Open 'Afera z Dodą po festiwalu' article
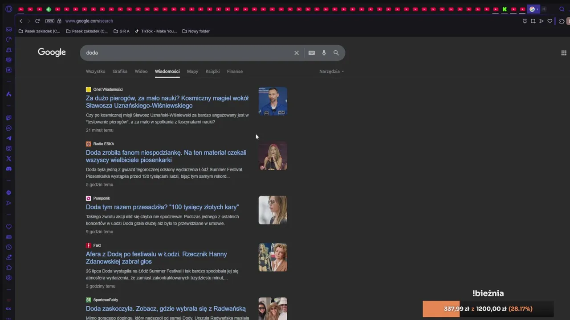The height and width of the screenshot is (320, 570). (x=156, y=258)
